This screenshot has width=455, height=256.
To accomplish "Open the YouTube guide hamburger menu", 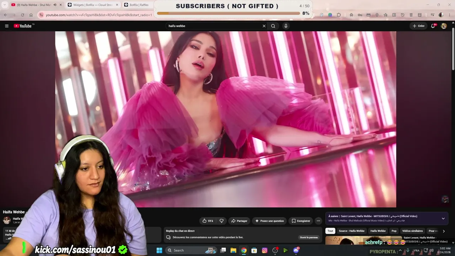I will click(6, 26).
